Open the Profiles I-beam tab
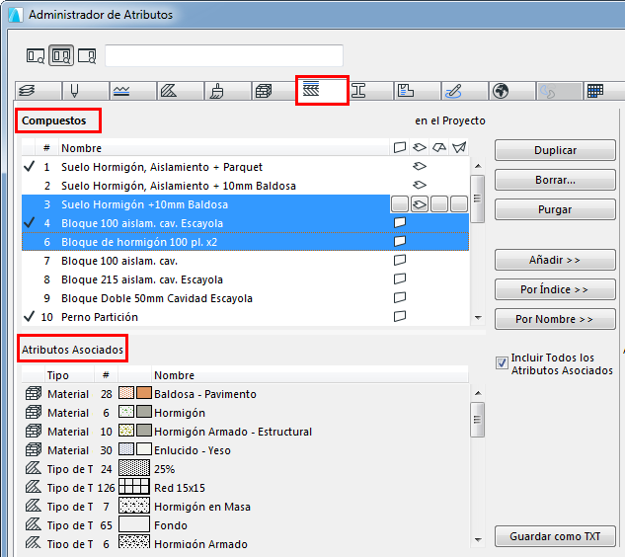Image resolution: width=625 pixels, height=557 pixels. (370, 91)
